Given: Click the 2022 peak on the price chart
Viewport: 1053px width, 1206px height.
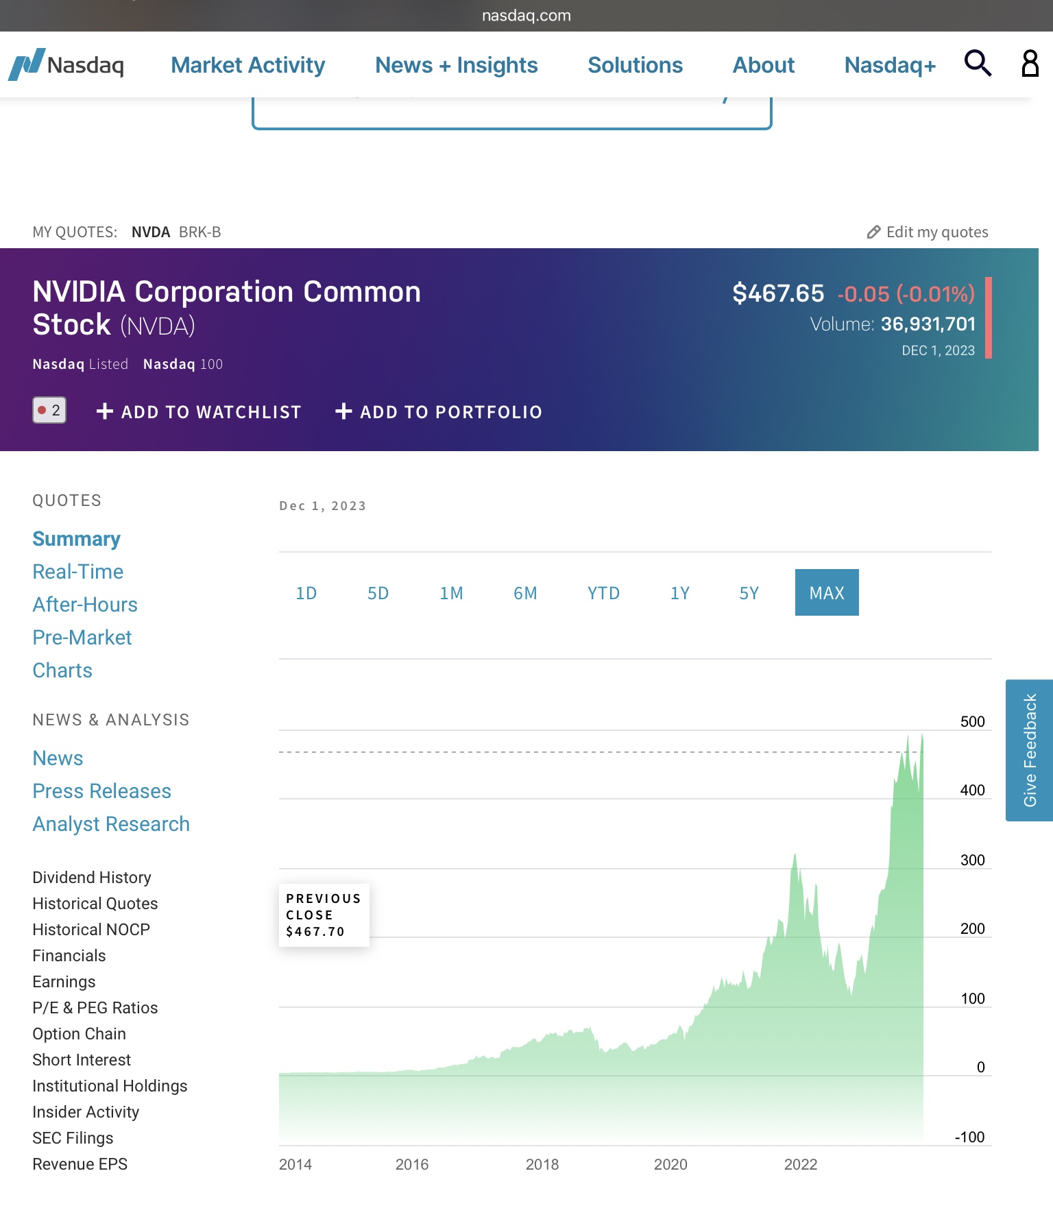Looking at the screenshot, I should (795, 857).
